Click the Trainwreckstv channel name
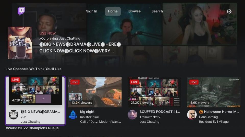 (x=150, y=117)
